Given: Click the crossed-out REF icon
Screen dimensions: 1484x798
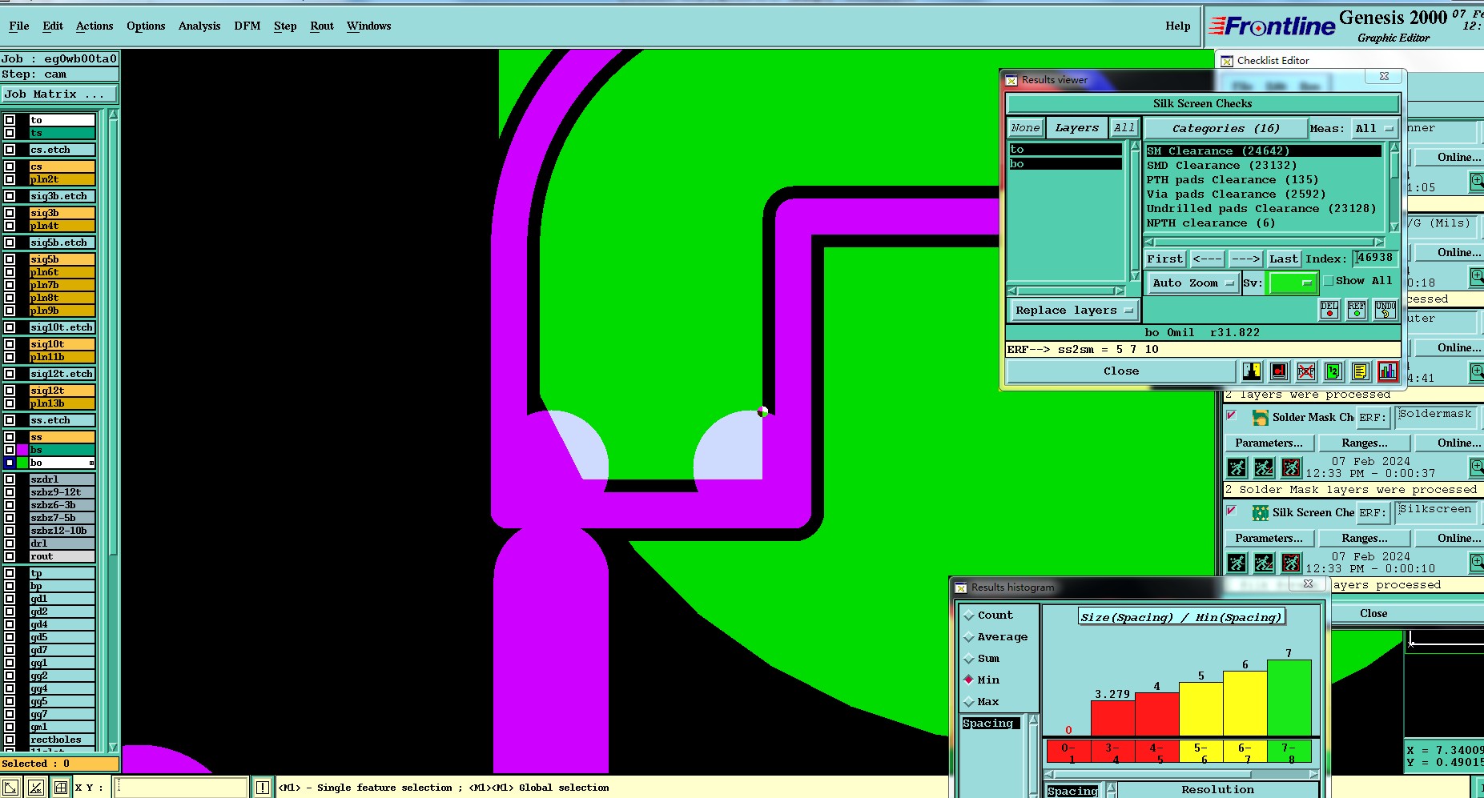Looking at the screenshot, I should coord(1306,371).
